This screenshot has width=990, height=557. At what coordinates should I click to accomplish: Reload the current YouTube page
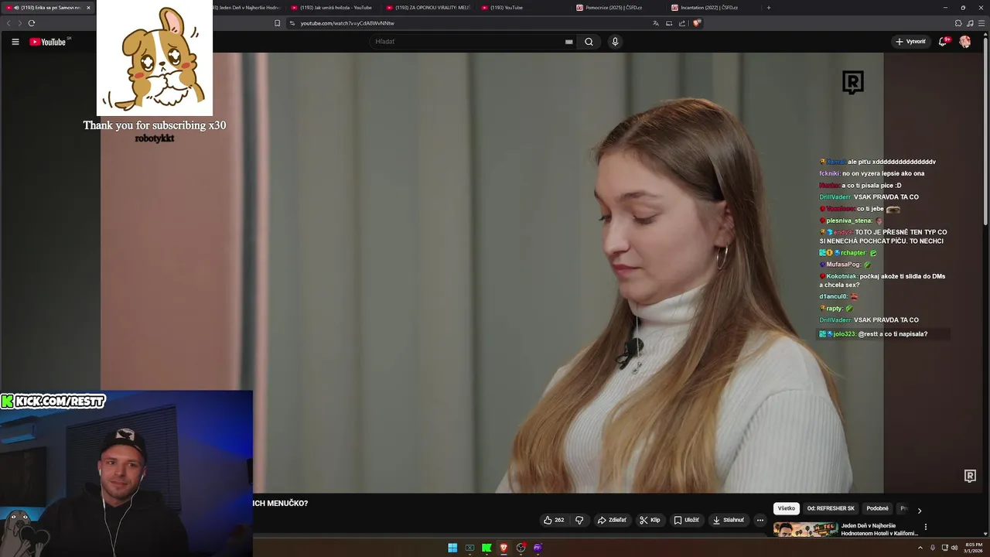[x=32, y=23]
